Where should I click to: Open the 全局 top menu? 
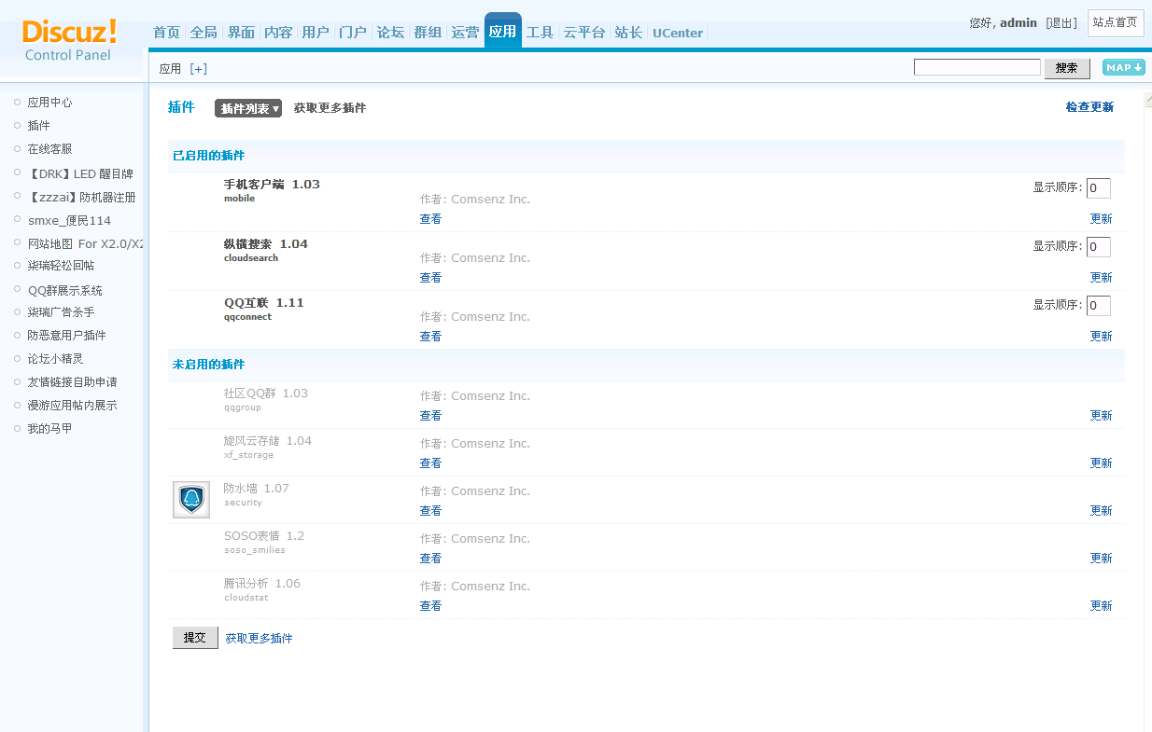pos(204,33)
